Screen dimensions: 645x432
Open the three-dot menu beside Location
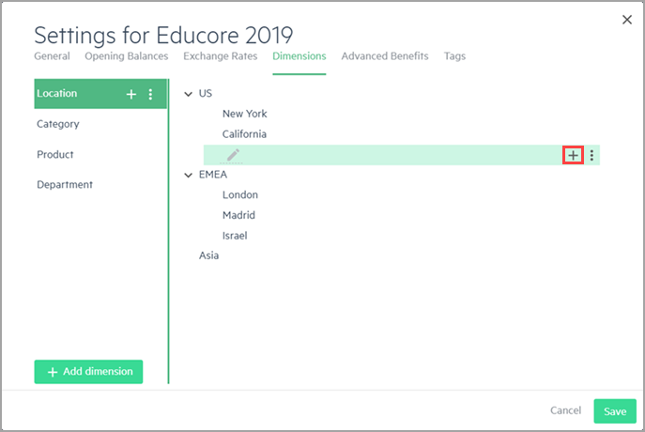150,94
